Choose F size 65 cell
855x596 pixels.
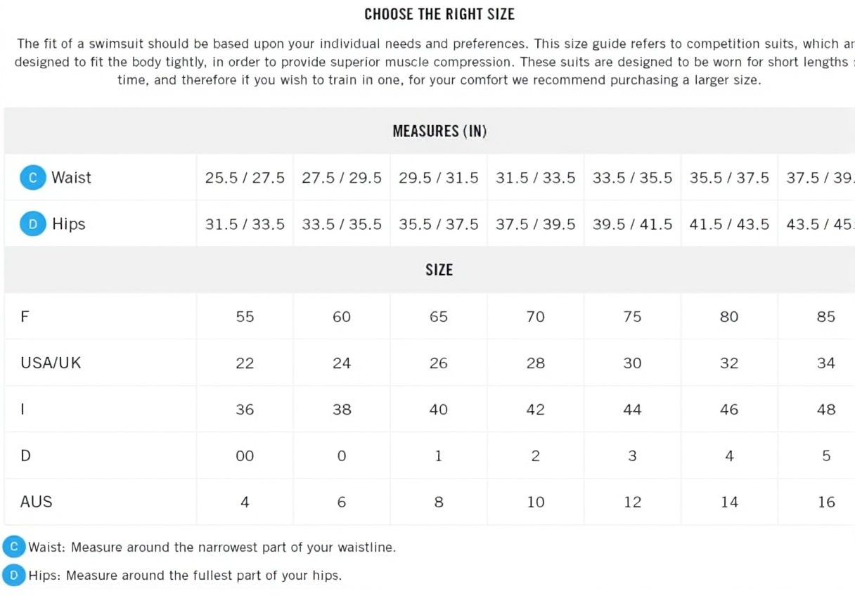[x=439, y=317]
